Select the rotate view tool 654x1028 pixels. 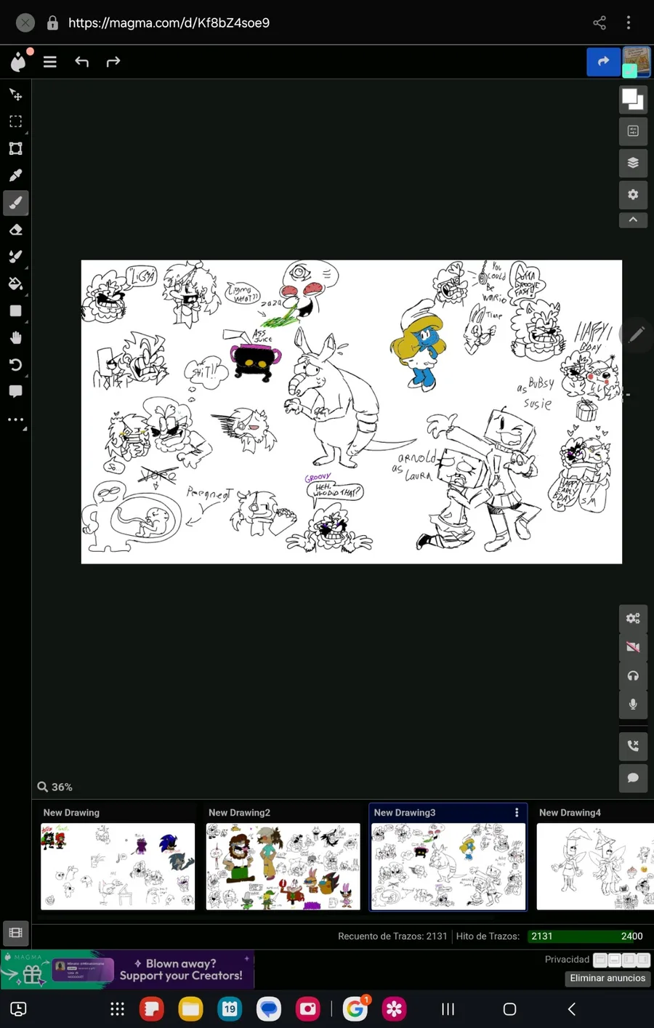(x=15, y=364)
